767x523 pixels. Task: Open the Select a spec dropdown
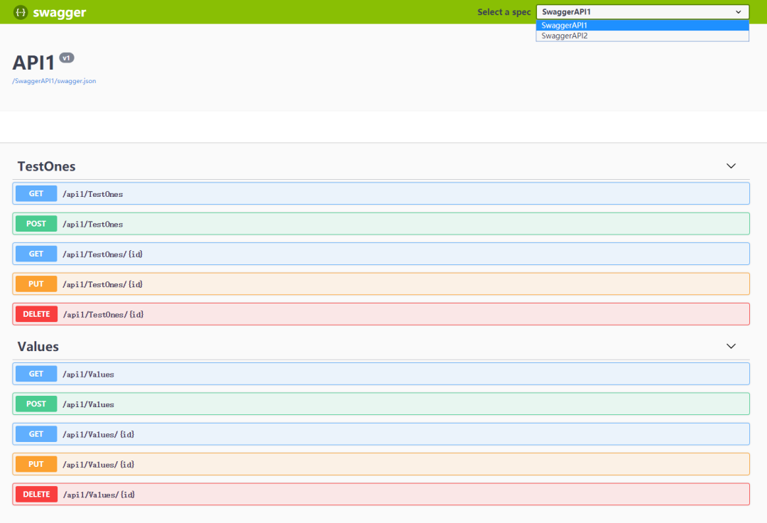tap(642, 12)
